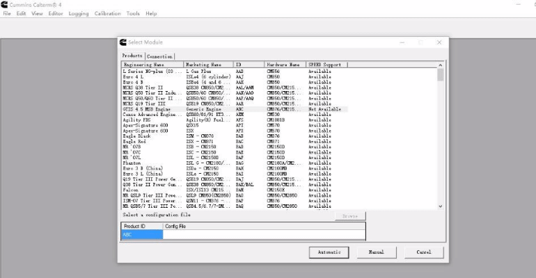Click the AAL/AAM ID cell
The image size is (536, 278).
[x=245, y=88]
